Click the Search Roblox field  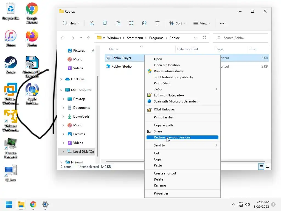[240, 38]
